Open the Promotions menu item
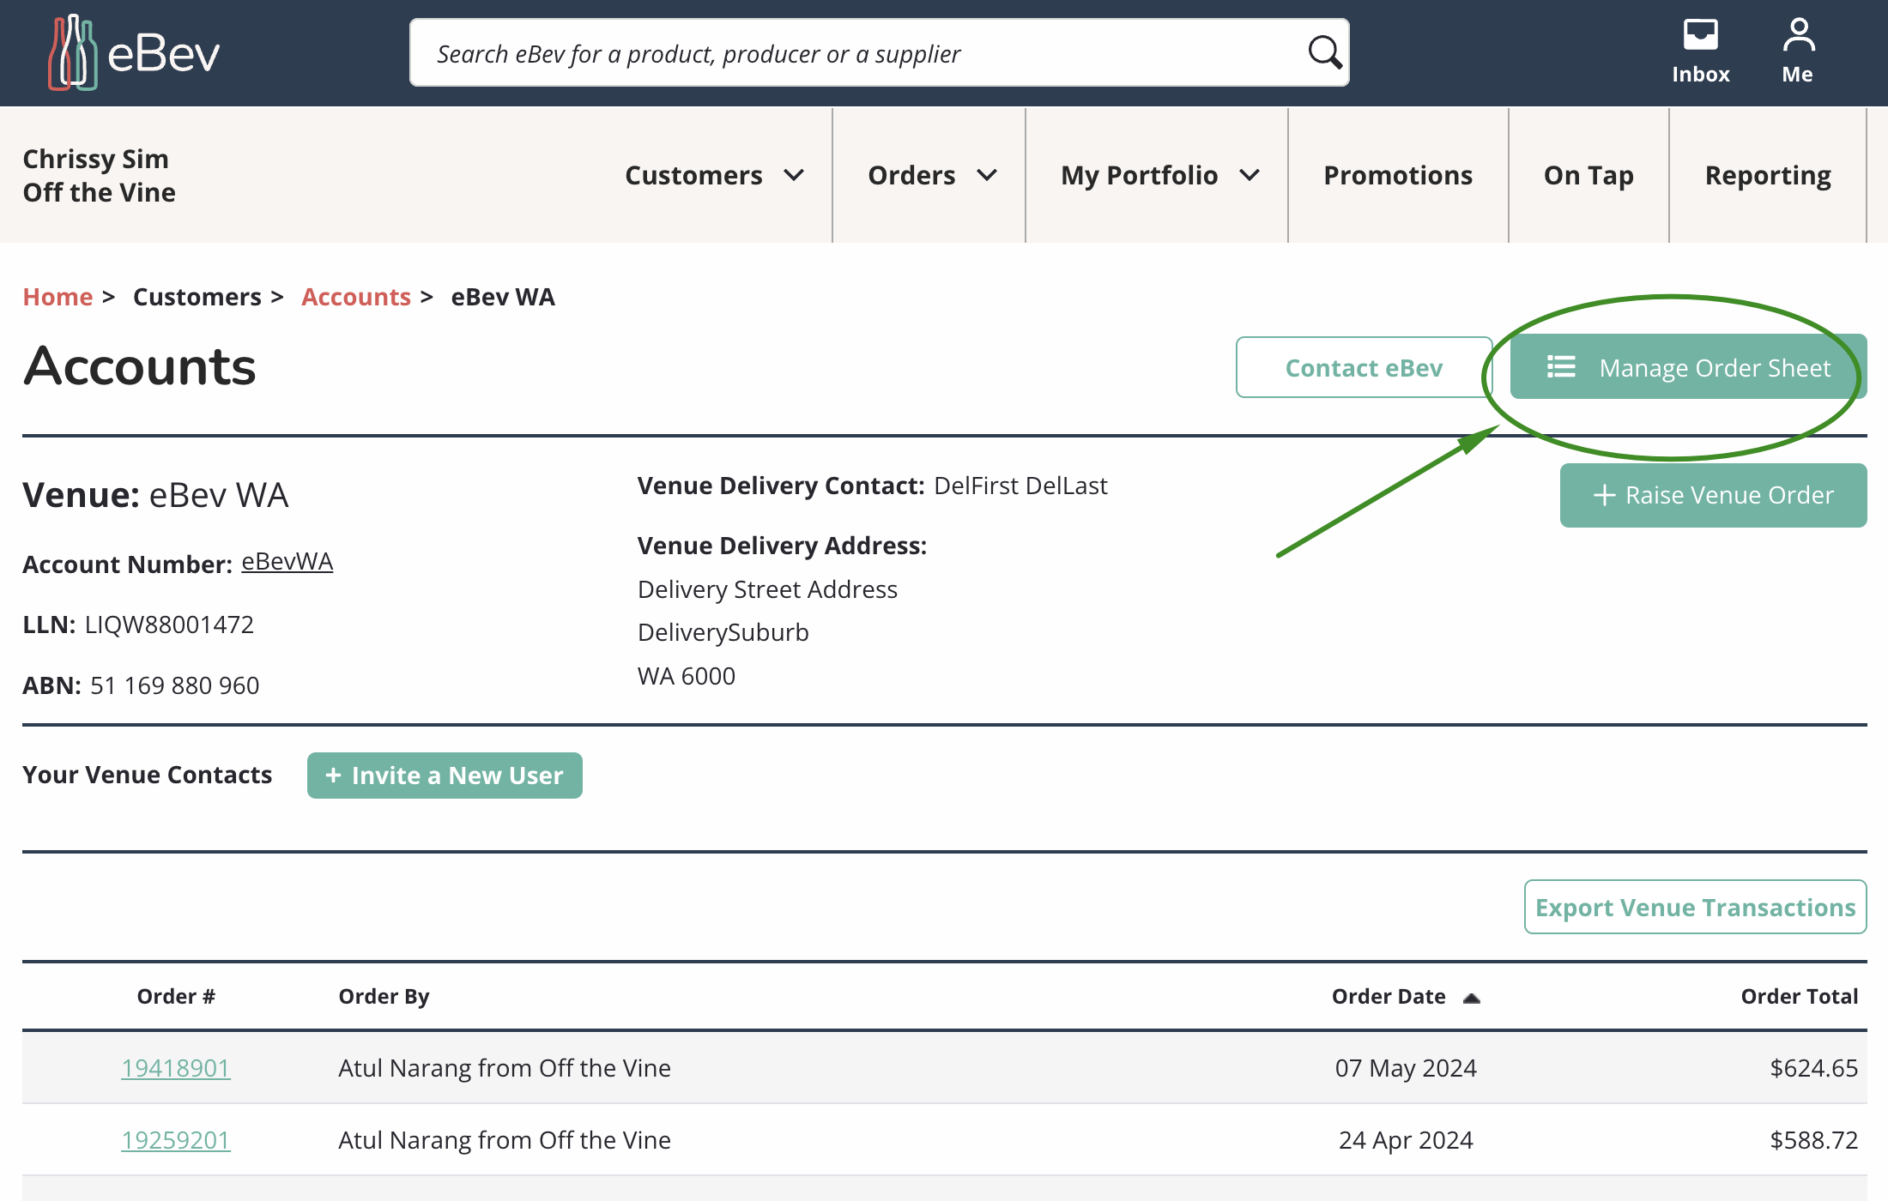Image resolution: width=1888 pixels, height=1201 pixels. (x=1398, y=175)
